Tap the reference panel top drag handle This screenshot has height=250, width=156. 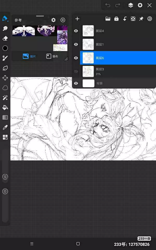point(40,16)
